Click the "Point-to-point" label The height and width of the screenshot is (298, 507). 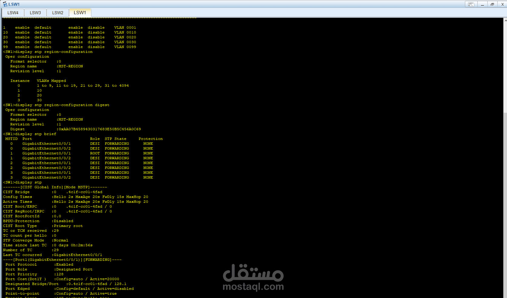tap(22, 293)
